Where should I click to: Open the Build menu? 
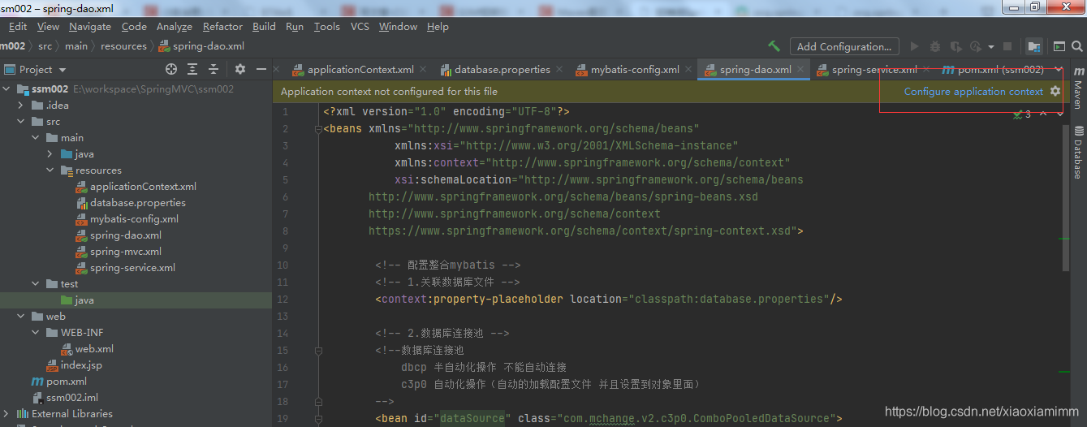pos(264,27)
